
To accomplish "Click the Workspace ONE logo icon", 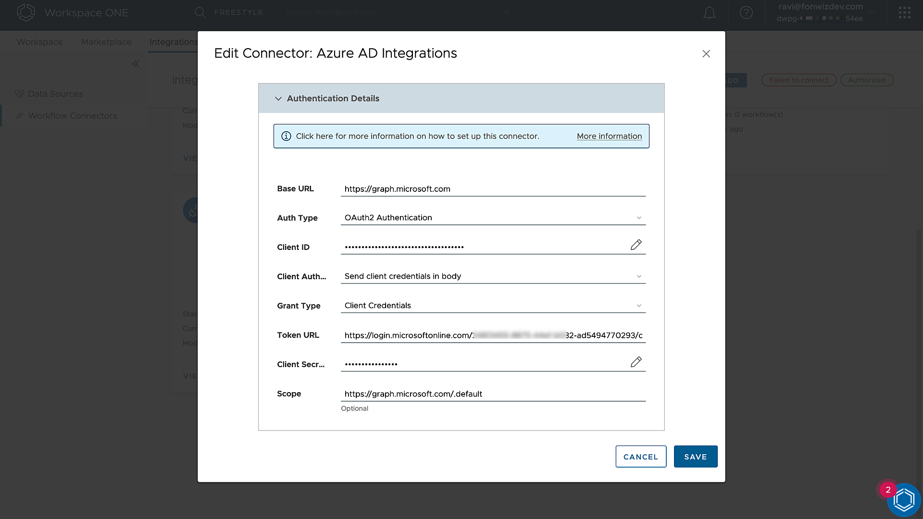I will [x=26, y=12].
